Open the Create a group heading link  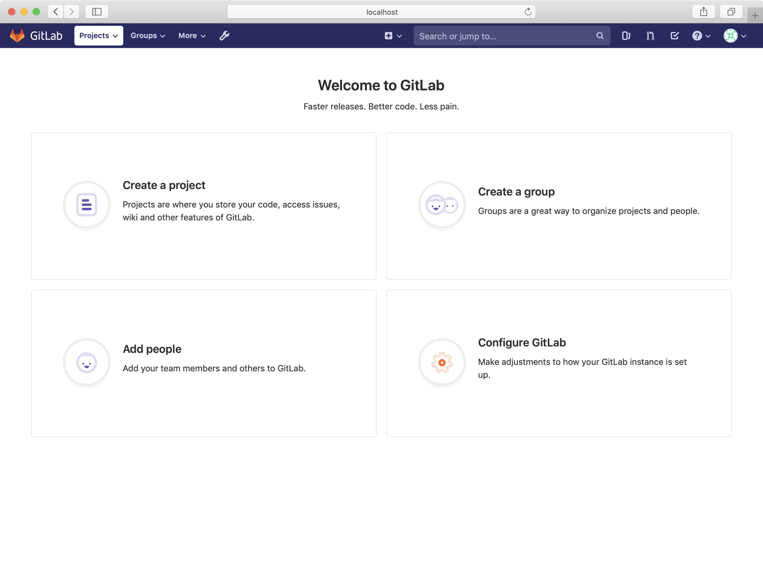click(516, 192)
